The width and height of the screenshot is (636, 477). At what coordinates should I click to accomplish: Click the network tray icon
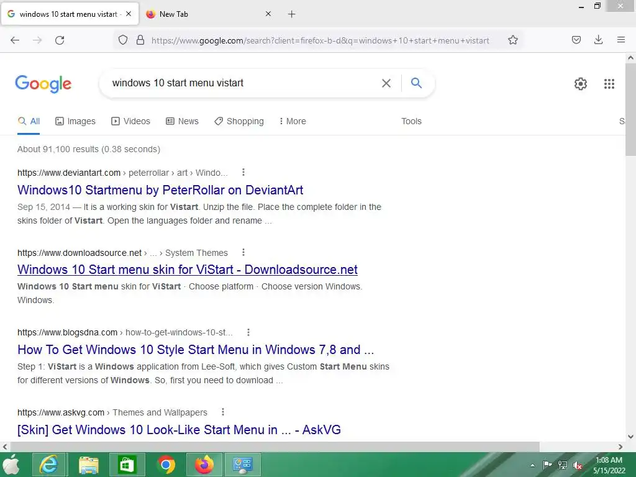pos(563,465)
